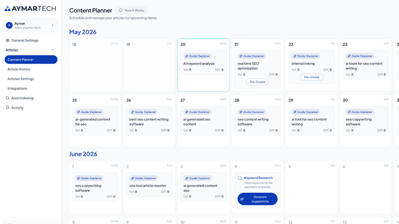Click Guide: Explainer tag on May 21 card
The height and width of the screenshot is (224, 399).
tap(252, 56)
